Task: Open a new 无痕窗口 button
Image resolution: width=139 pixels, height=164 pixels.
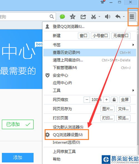Action: click(121, 36)
